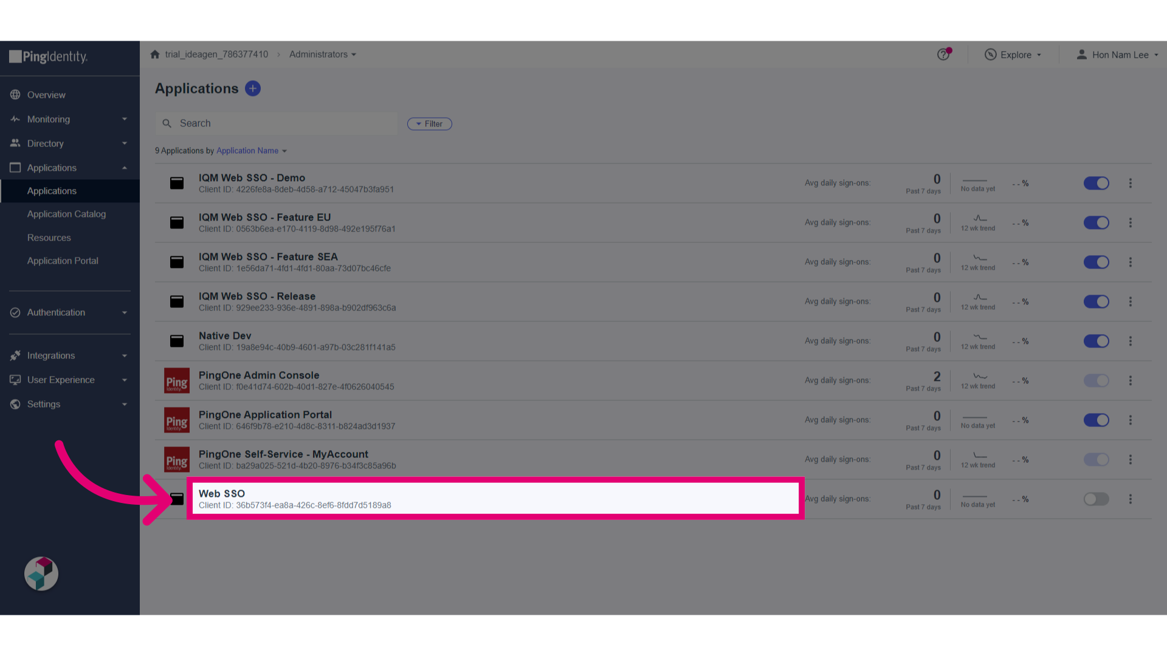Click the PingOne Admin Console toggle
Screen dimensions: 1167x656
(1096, 380)
